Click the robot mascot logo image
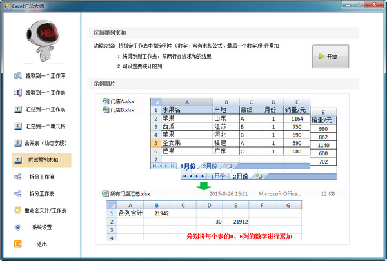The width and height of the screenshot is (387, 261). pyautogui.click(x=43, y=41)
